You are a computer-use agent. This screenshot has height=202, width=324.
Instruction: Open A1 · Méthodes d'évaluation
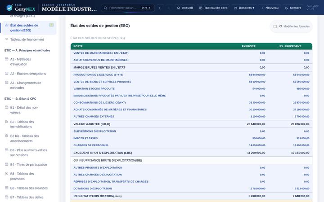tap(28, 61)
